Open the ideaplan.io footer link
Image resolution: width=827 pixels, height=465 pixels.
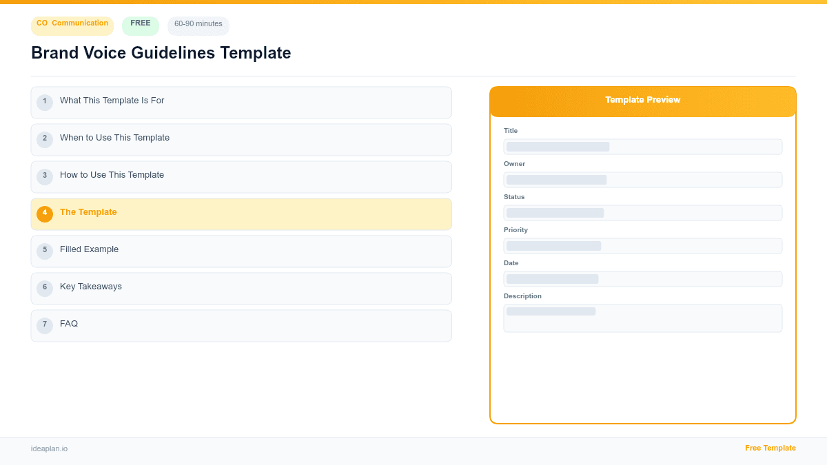[50, 448]
